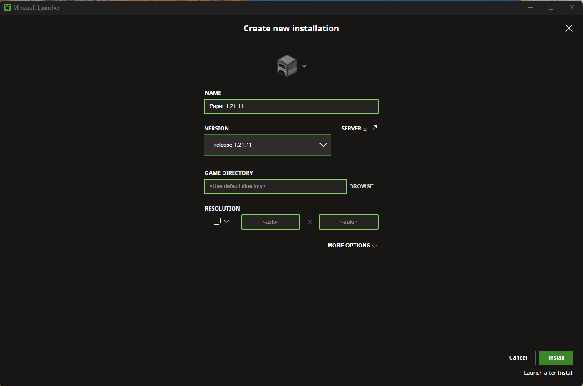
Task: Close the Create new installation dialog
Action: [x=569, y=28]
